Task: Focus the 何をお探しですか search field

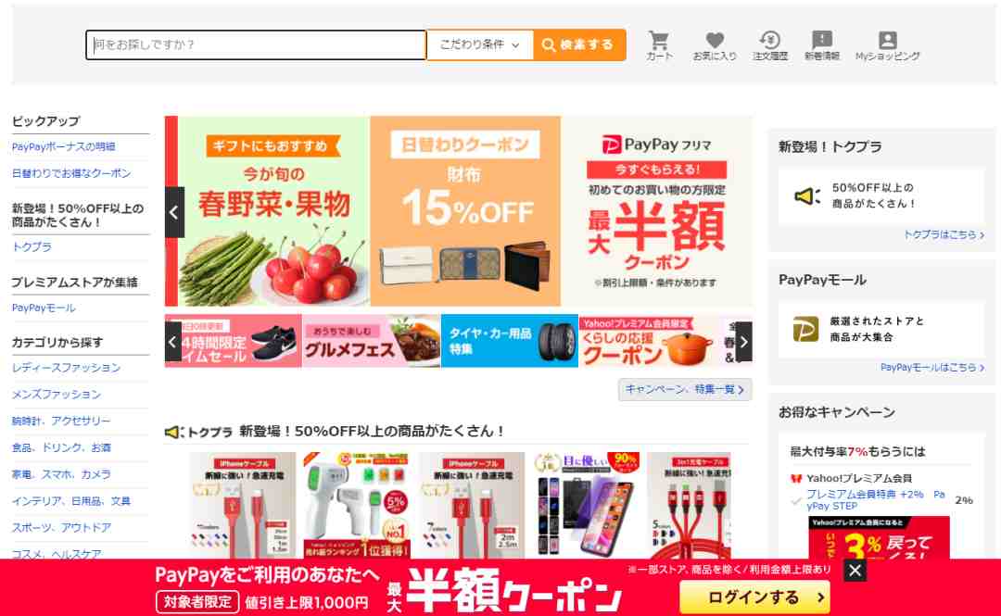Action: (256, 44)
